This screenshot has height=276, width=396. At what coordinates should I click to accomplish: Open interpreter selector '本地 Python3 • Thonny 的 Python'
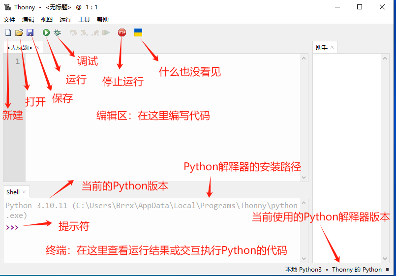click(x=334, y=270)
